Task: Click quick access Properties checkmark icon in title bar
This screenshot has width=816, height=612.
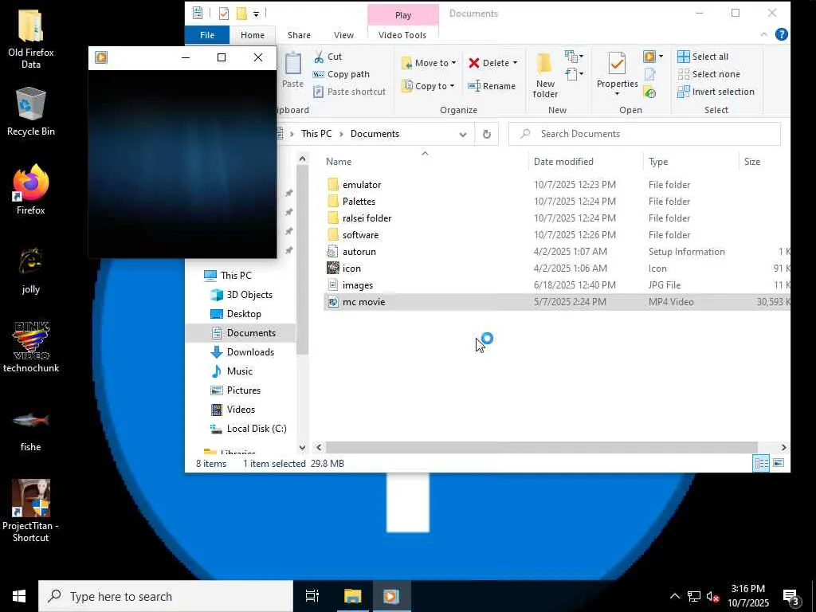Action: [x=224, y=14]
